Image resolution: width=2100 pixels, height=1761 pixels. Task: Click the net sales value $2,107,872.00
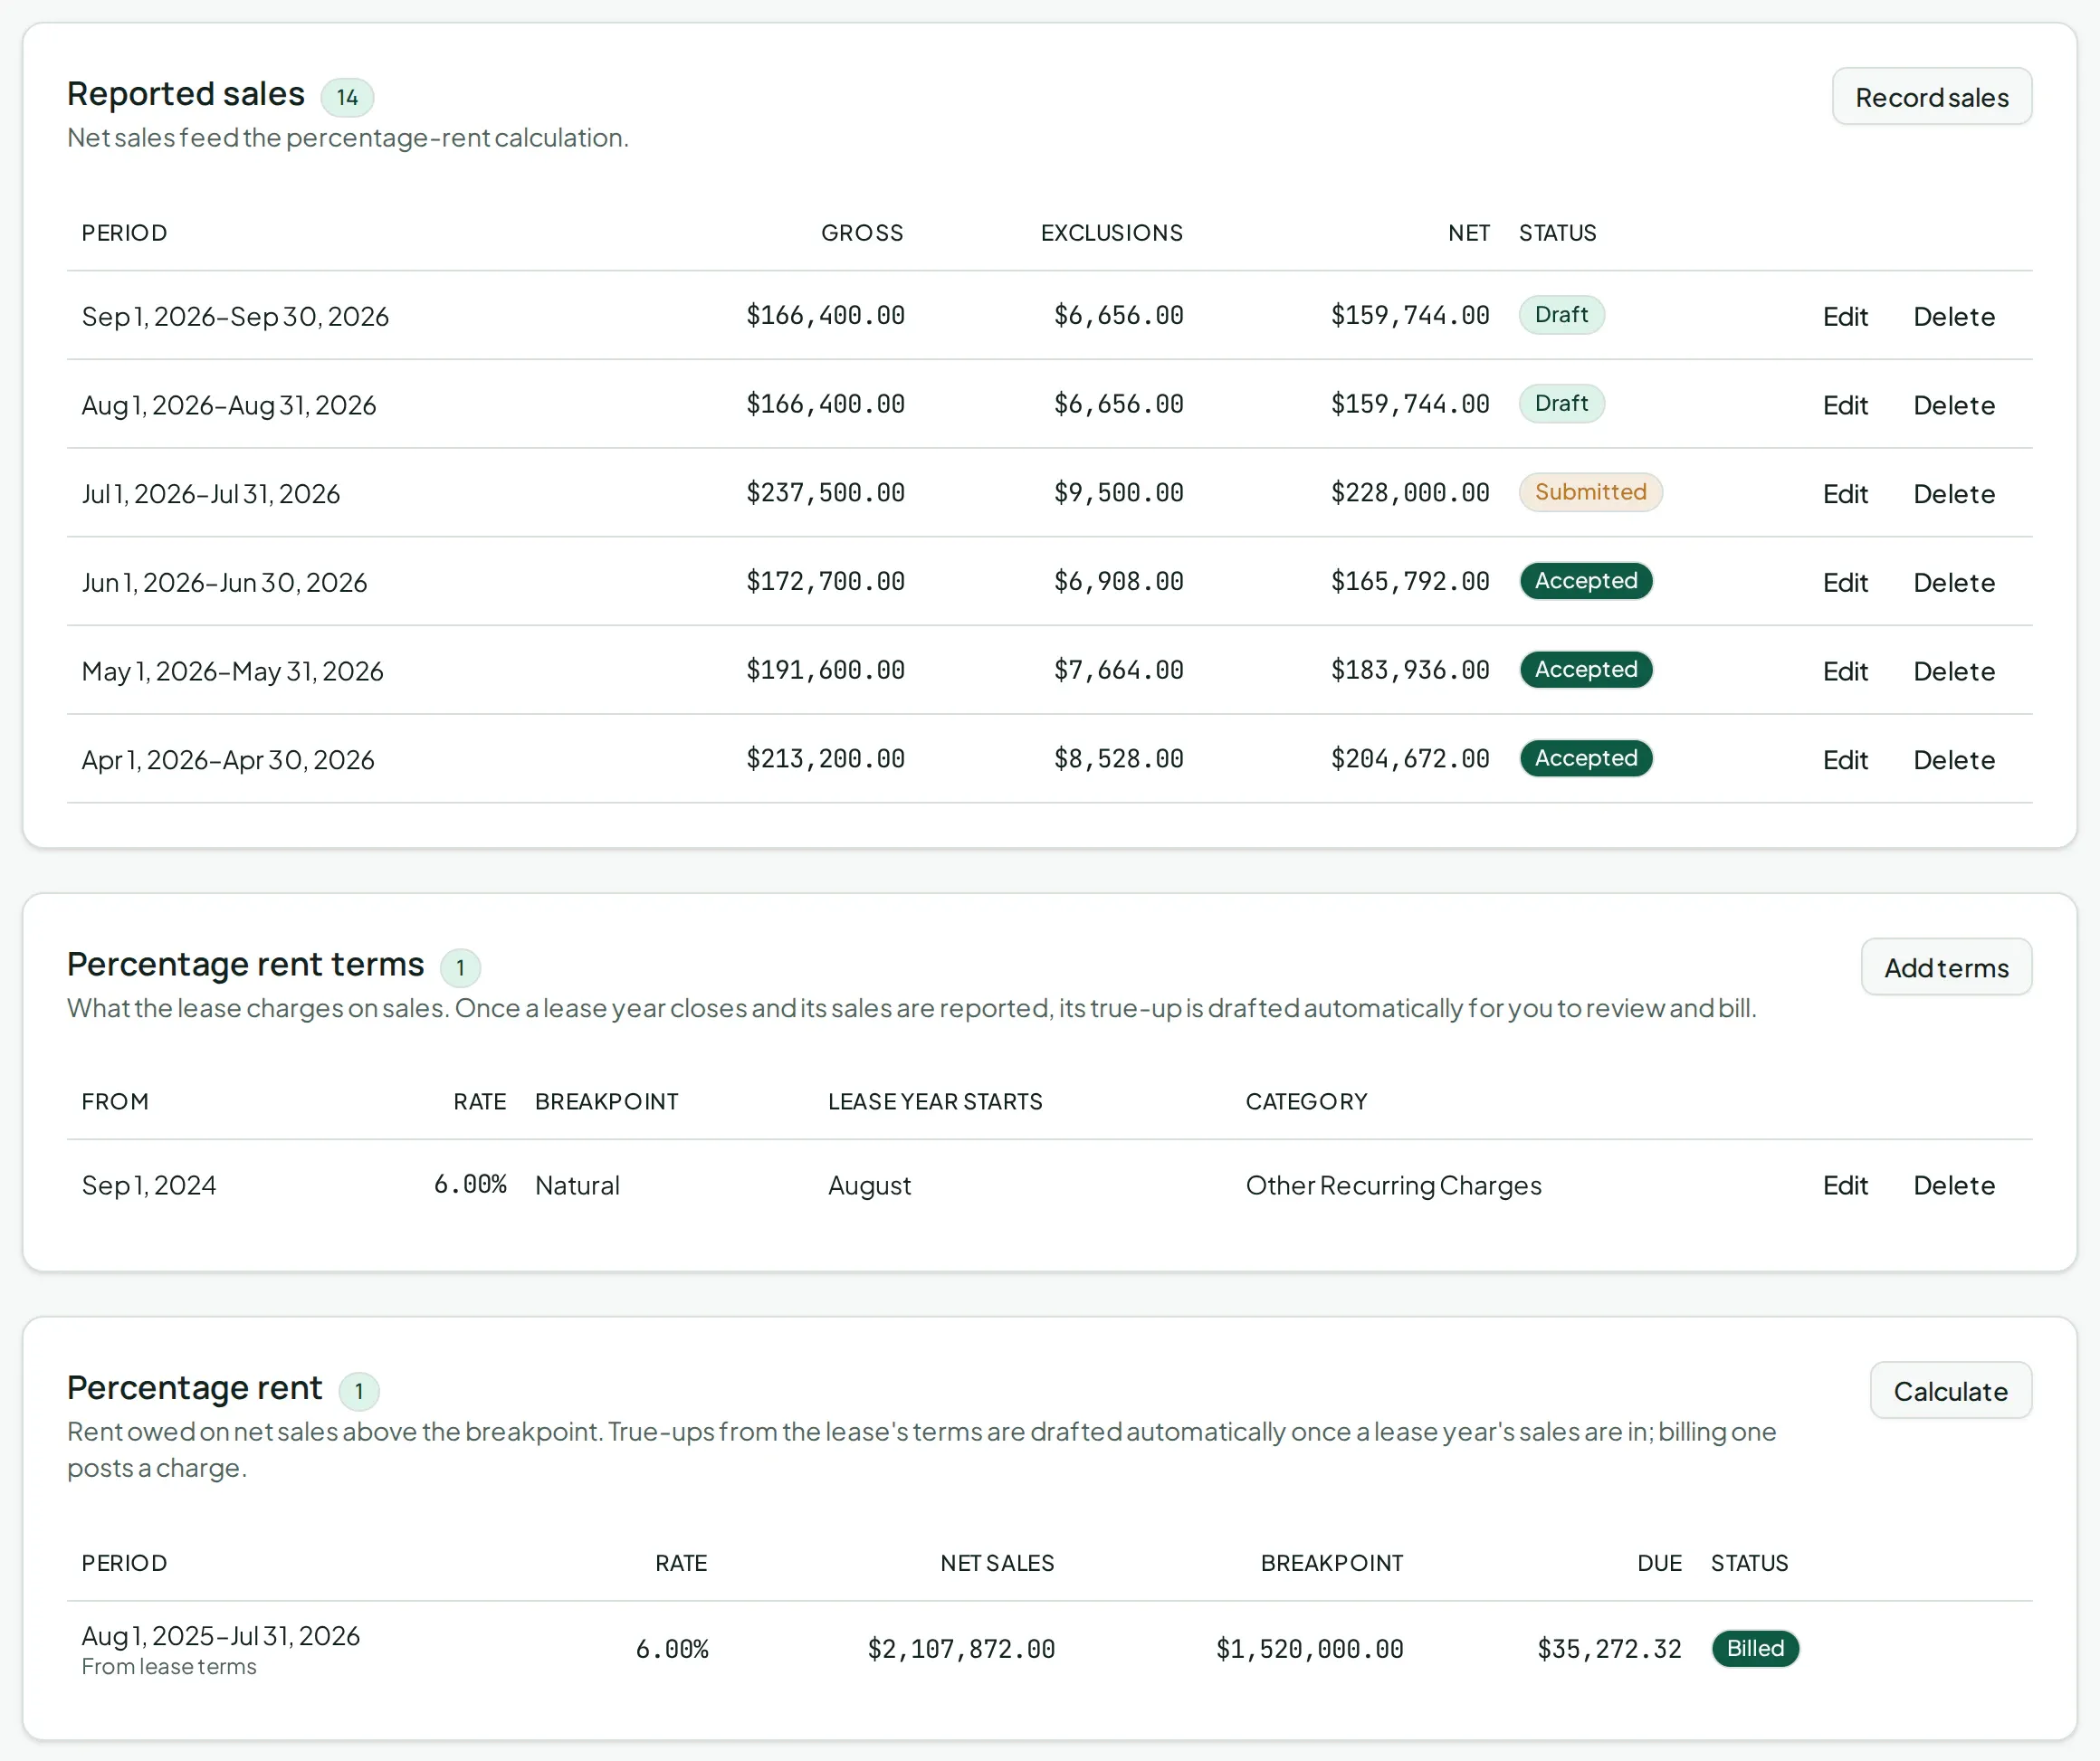961,1649
